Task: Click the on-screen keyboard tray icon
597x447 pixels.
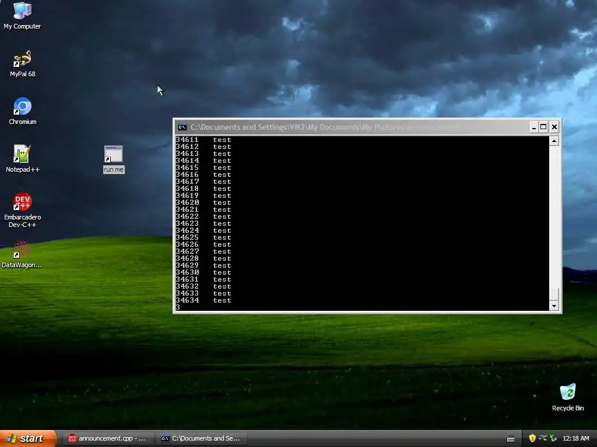Action: [x=511, y=439]
